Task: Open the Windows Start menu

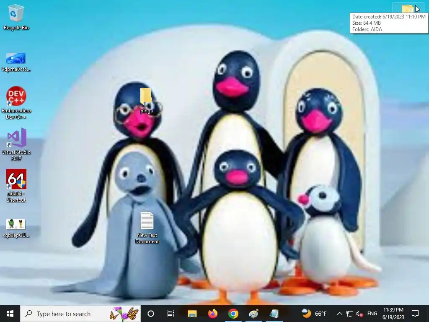Action: click(x=10, y=314)
